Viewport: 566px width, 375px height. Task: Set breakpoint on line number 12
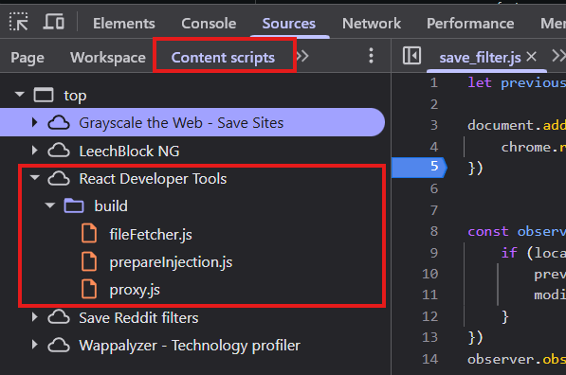(x=430, y=316)
